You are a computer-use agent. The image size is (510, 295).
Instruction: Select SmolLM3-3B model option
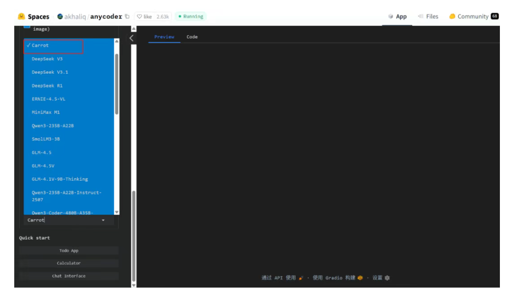tap(69, 139)
